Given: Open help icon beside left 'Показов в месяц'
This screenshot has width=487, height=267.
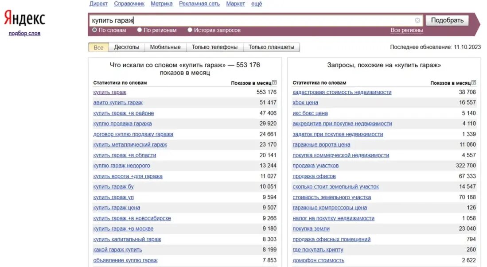Looking at the screenshot, I should point(274,83).
